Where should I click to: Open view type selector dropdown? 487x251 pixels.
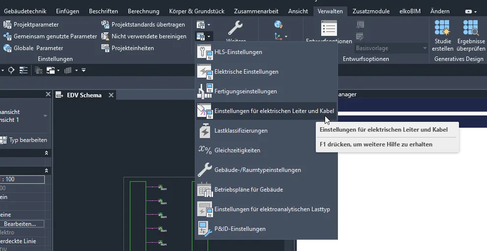45,116
